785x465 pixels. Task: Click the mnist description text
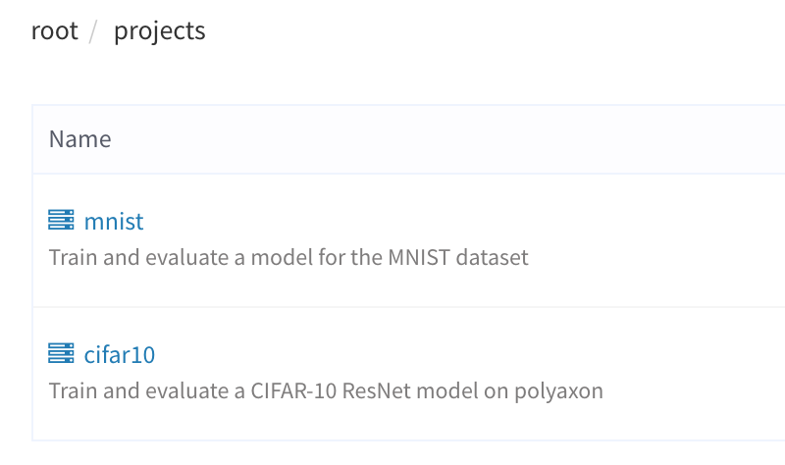[288, 258]
